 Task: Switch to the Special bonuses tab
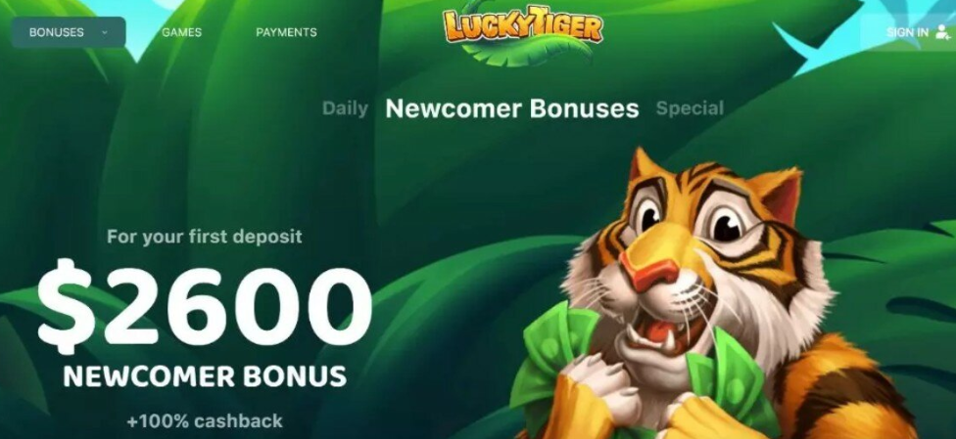[x=690, y=109]
